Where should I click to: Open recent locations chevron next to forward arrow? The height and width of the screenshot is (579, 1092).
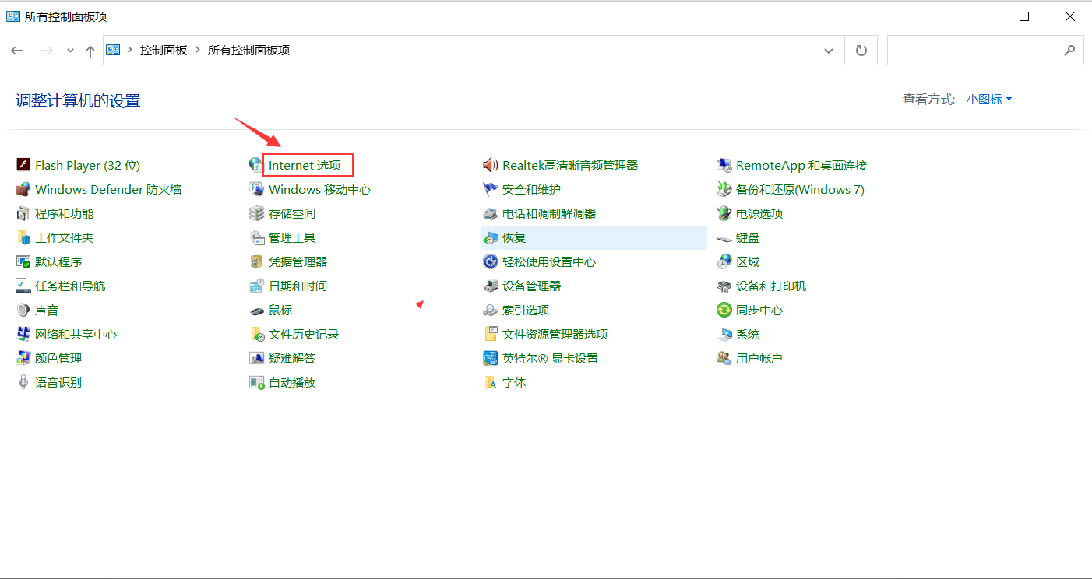tap(69, 50)
